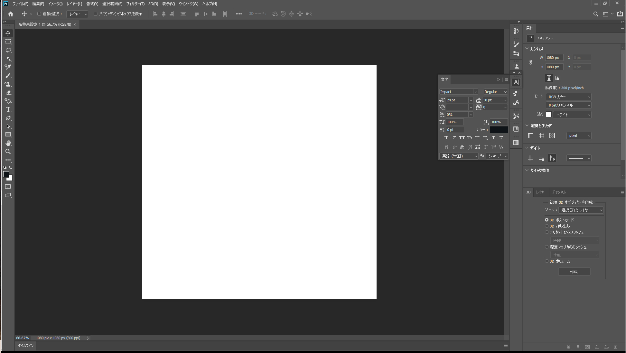Open the フィルター(T) menu

coord(135,4)
